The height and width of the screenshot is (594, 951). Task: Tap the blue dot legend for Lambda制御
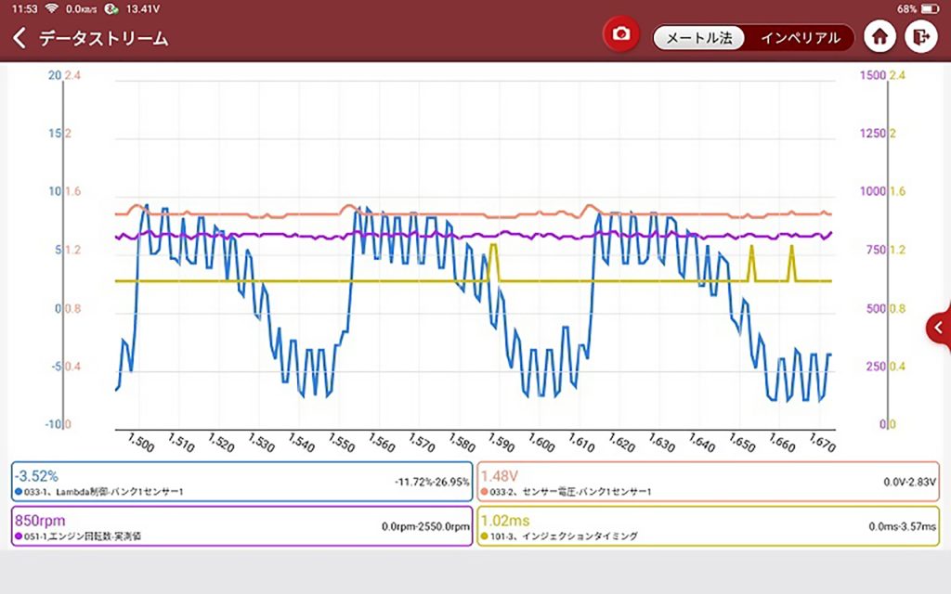click(19, 492)
